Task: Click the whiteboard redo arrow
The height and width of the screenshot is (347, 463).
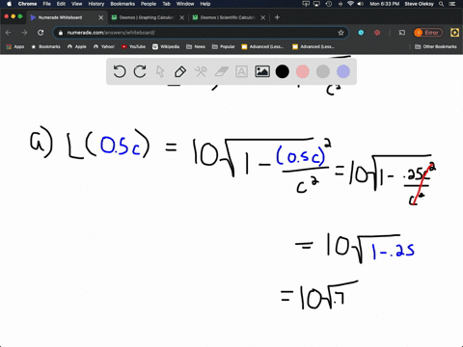Action: tap(140, 71)
